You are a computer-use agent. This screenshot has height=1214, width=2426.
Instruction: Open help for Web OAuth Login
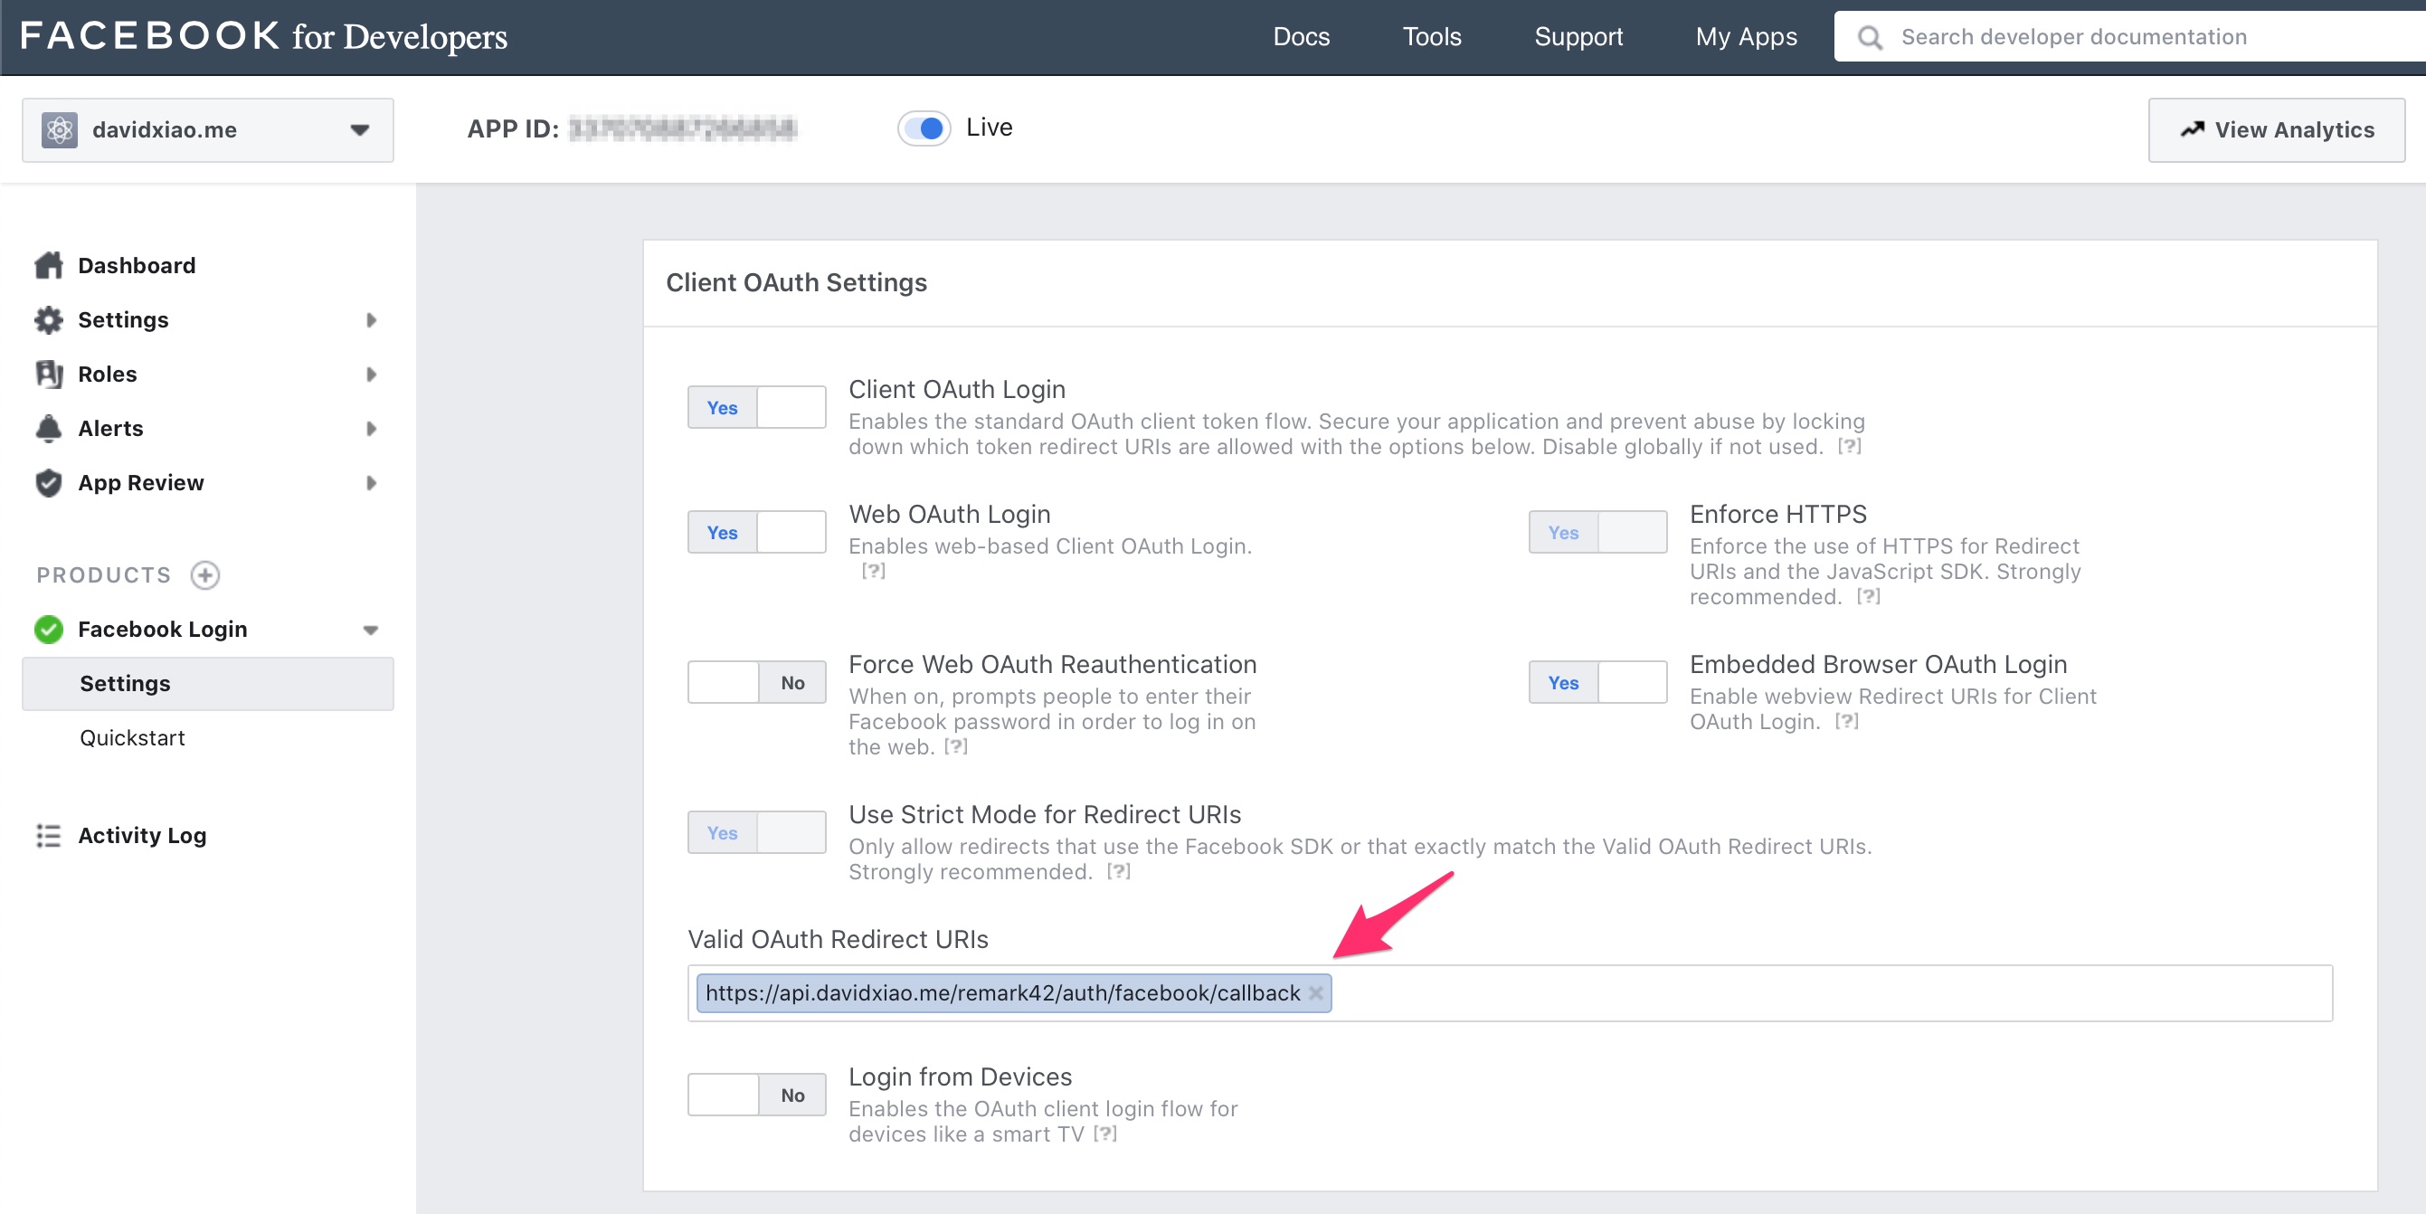coord(873,571)
